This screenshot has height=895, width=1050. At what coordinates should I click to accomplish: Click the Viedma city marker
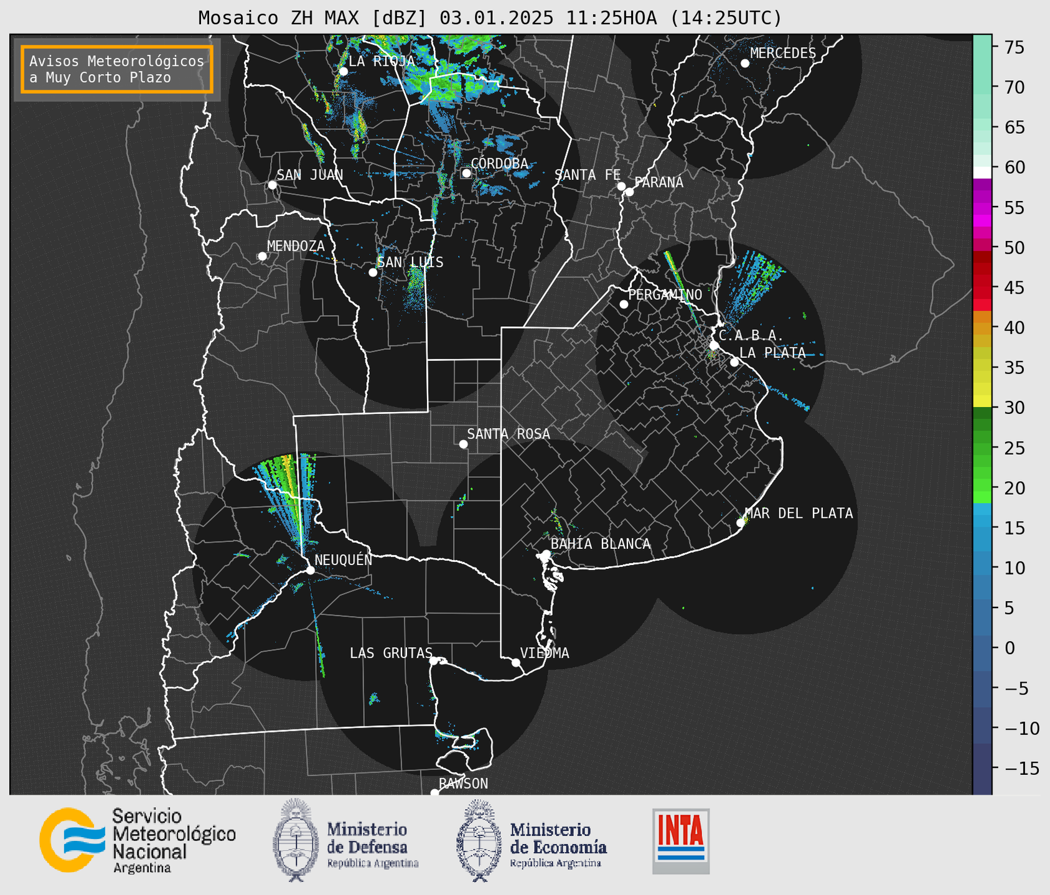(x=516, y=662)
